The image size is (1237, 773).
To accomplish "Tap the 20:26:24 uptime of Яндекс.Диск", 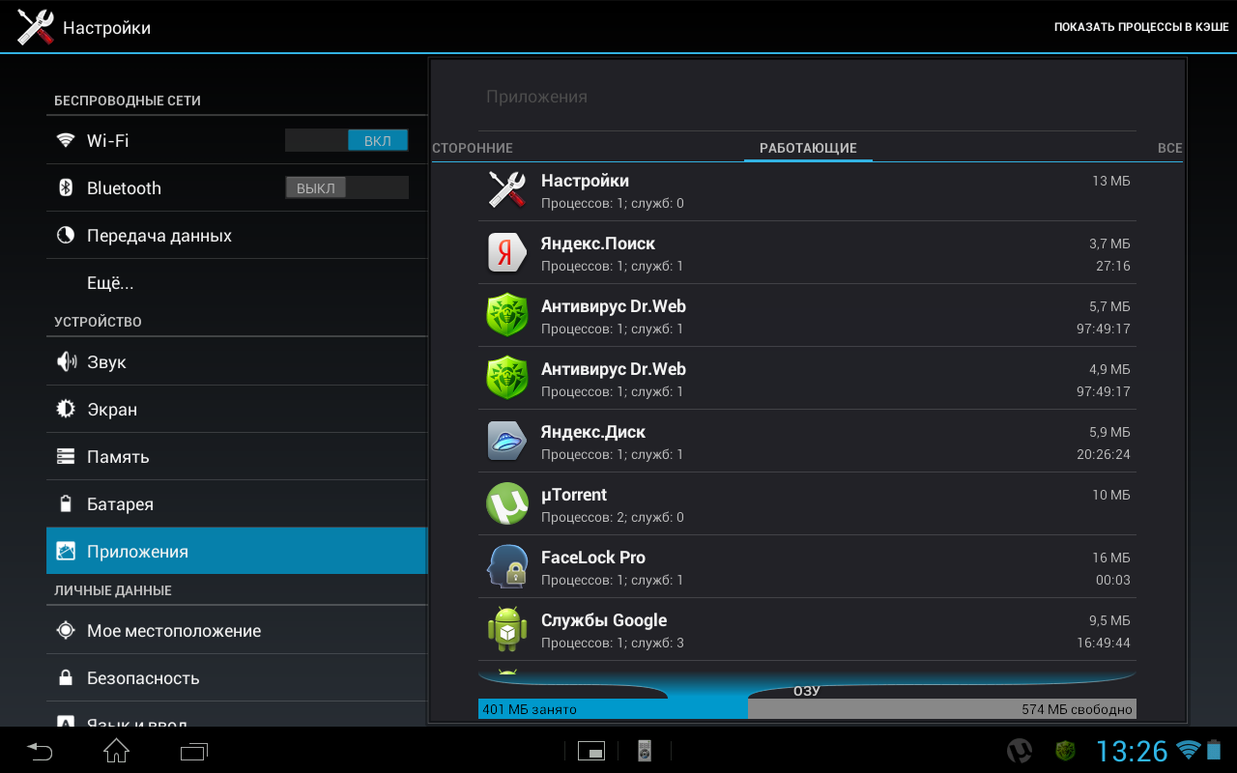I will click(x=1104, y=454).
